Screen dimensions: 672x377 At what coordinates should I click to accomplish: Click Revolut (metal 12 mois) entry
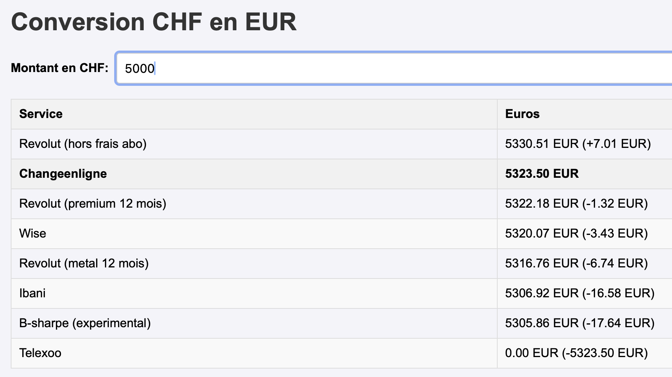[84, 263]
